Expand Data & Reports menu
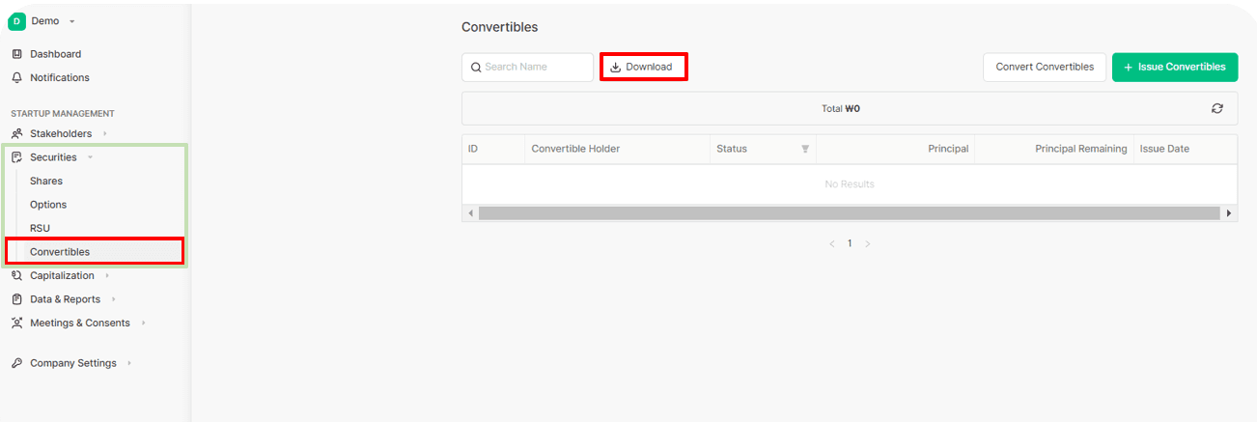The image size is (1257, 422). pyautogui.click(x=65, y=299)
